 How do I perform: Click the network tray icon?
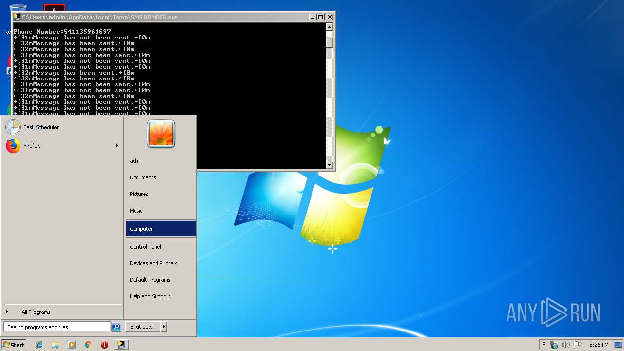[x=554, y=345]
